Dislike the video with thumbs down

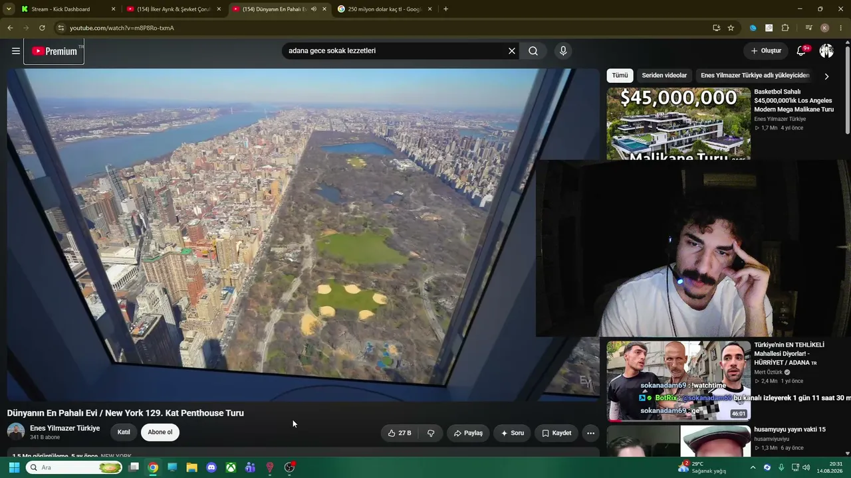431,433
